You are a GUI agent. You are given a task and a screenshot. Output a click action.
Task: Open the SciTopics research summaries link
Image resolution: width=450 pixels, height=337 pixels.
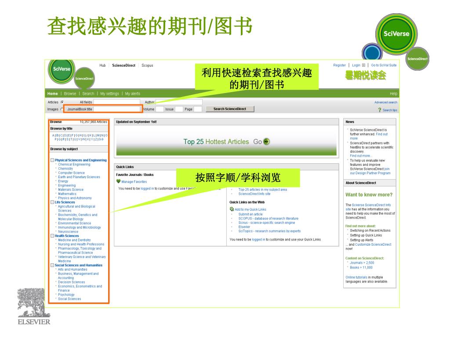coord(269,231)
